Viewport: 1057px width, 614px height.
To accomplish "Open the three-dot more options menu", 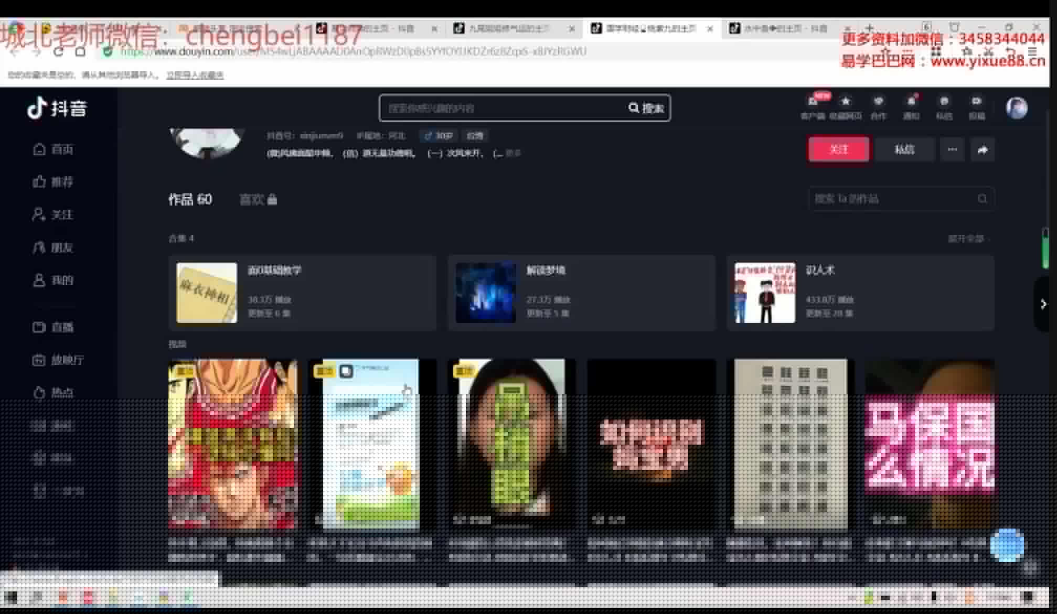I will (x=952, y=150).
